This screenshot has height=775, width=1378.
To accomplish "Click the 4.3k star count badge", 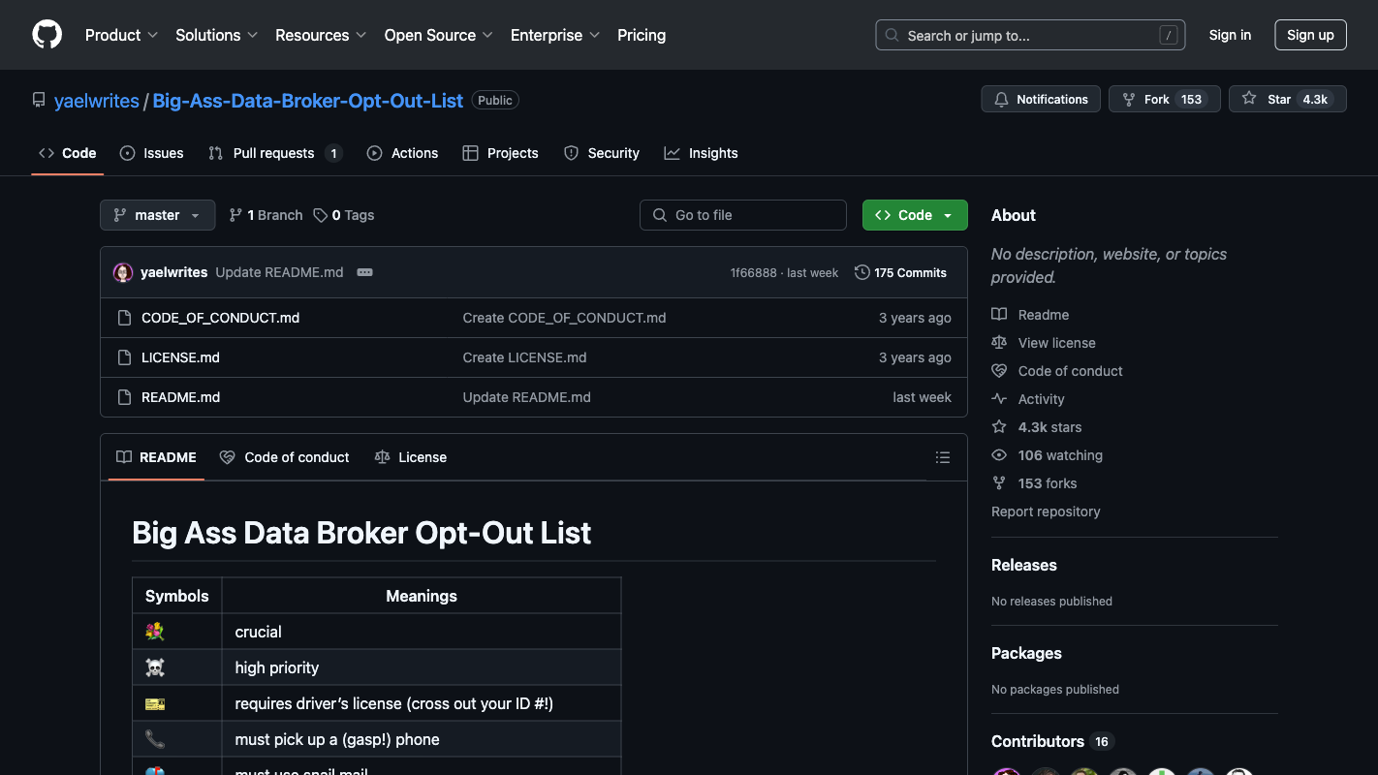I will point(1315,99).
